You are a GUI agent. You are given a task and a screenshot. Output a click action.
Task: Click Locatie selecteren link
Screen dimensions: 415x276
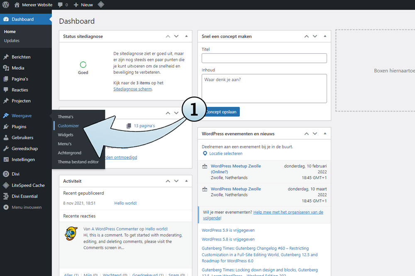click(226, 153)
